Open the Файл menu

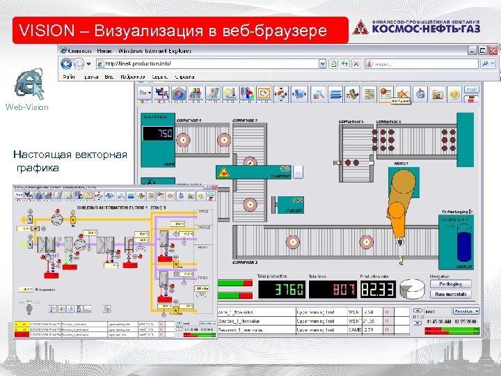tap(69, 77)
